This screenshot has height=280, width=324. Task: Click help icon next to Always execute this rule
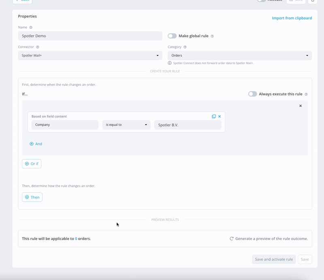[x=306, y=94]
